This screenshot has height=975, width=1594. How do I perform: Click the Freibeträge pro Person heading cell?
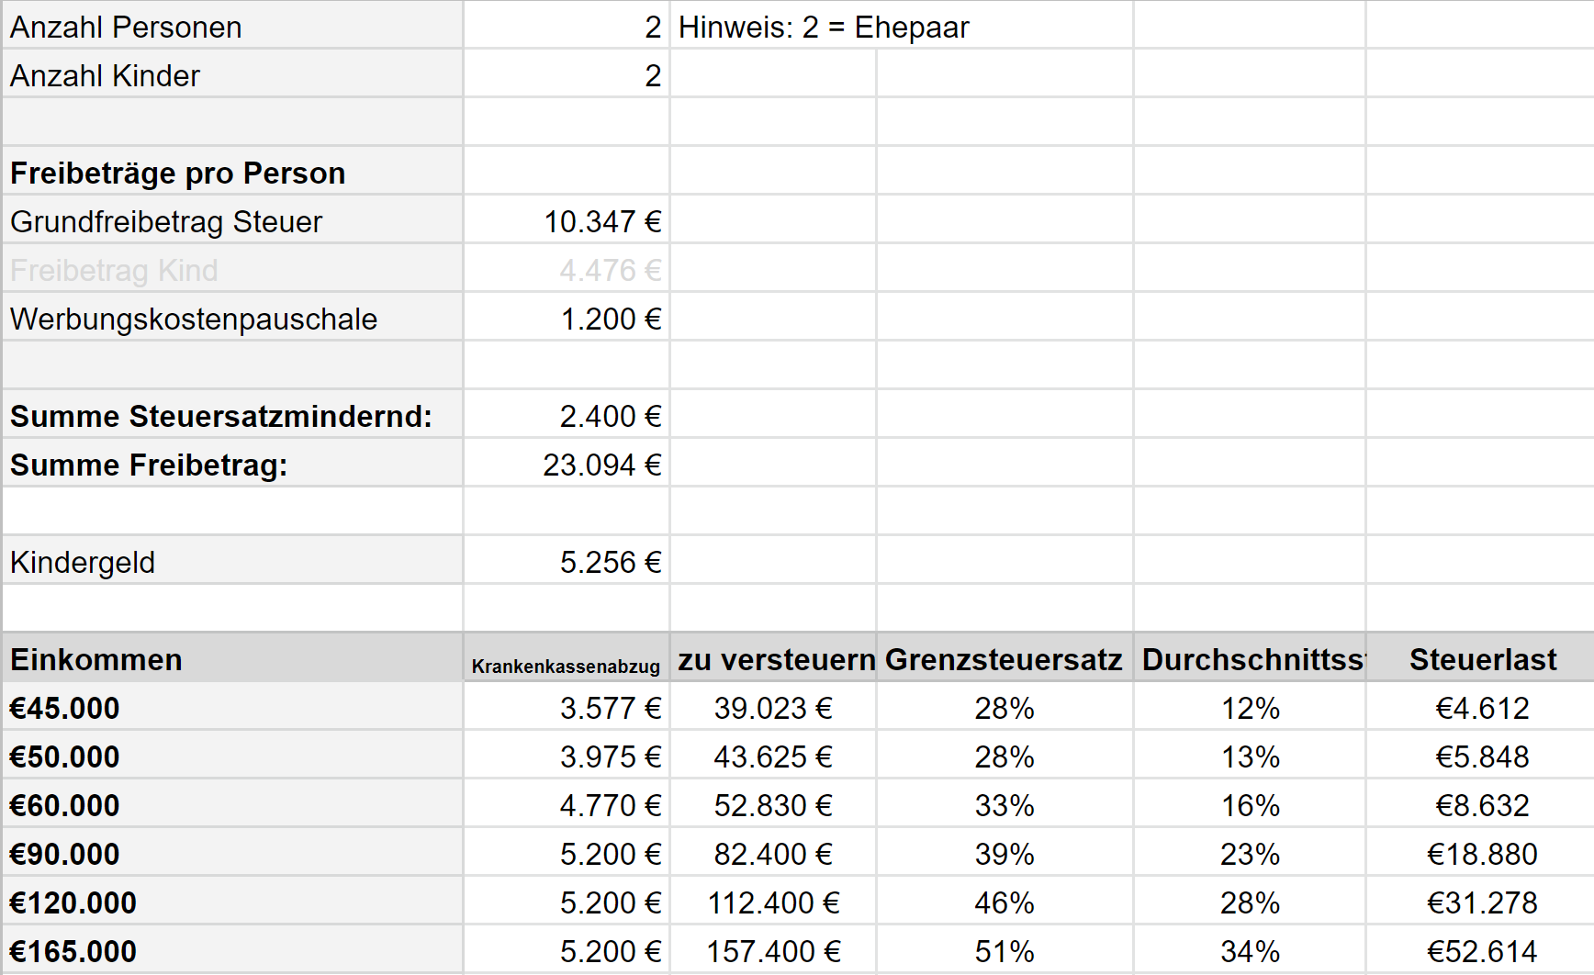(x=233, y=173)
